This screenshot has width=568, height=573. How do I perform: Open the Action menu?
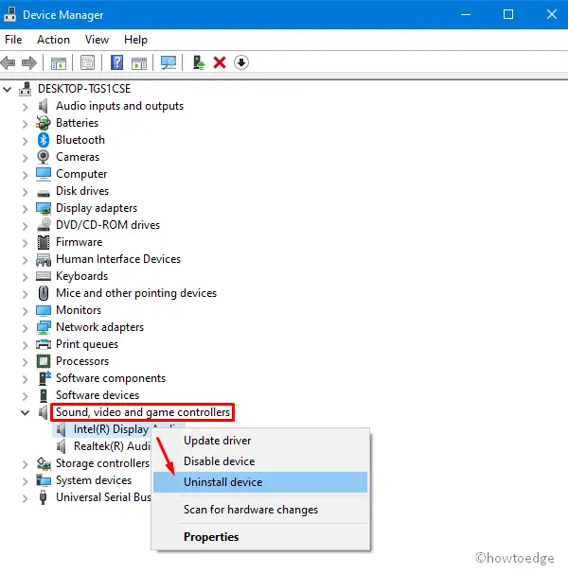[53, 40]
